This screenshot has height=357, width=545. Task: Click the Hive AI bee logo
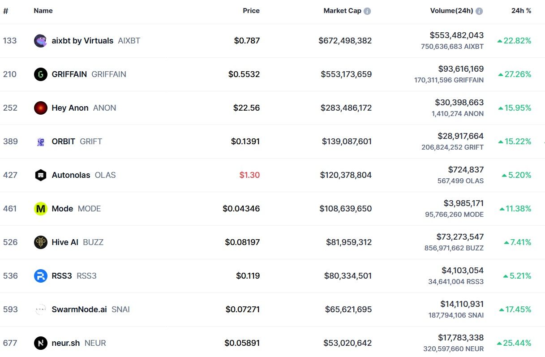(40, 242)
